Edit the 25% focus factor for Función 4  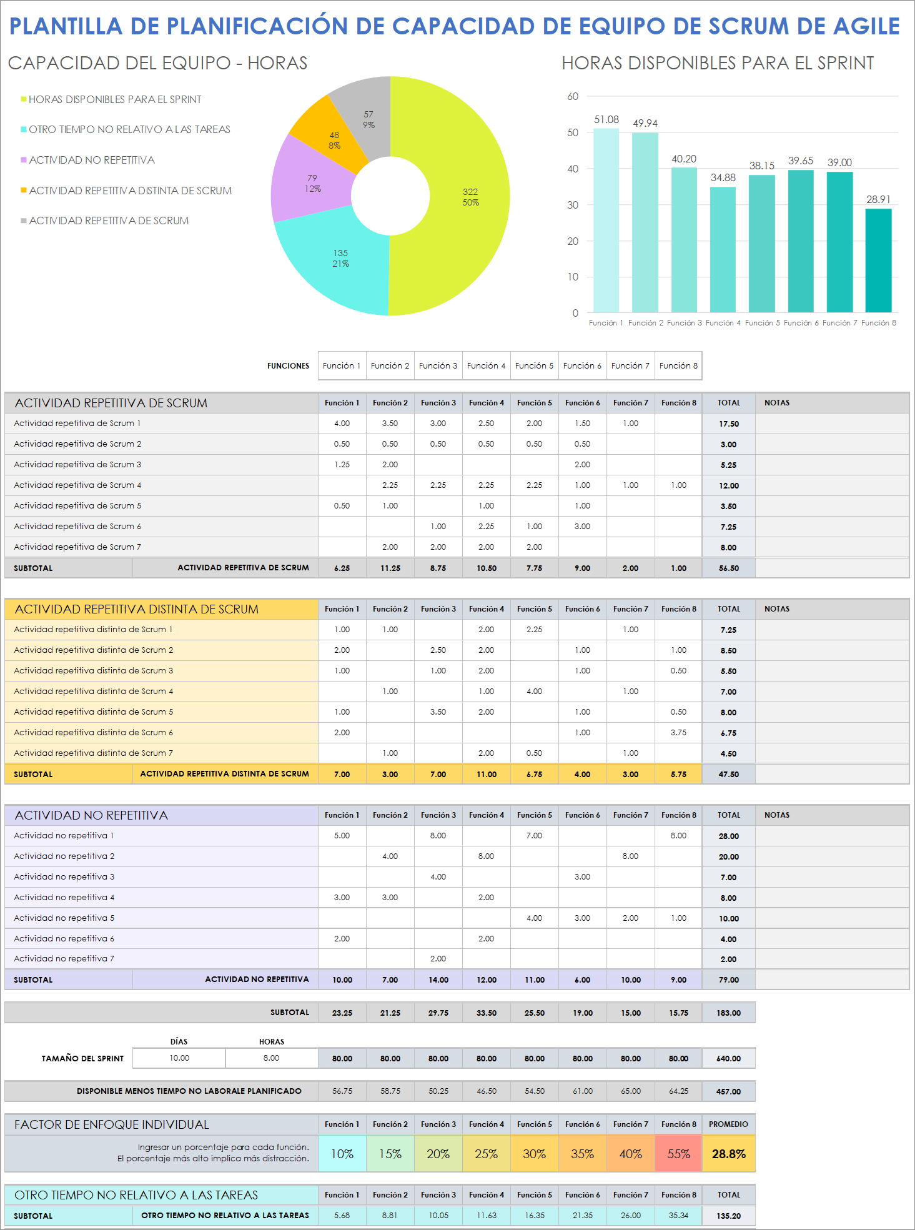pyautogui.click(x=486, y=1154)
